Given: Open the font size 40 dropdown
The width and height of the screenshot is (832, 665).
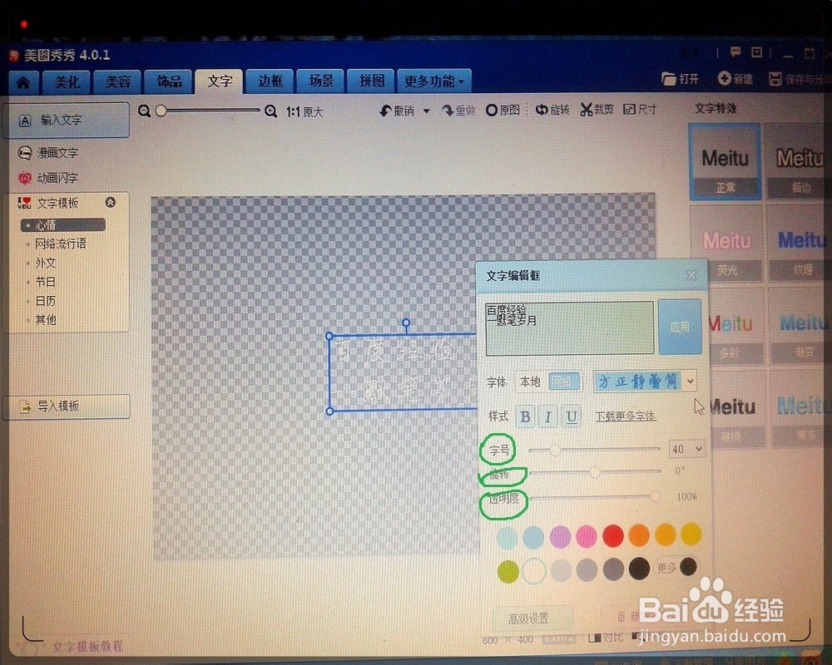Looking at the screenshot, I should coord(699,449).
